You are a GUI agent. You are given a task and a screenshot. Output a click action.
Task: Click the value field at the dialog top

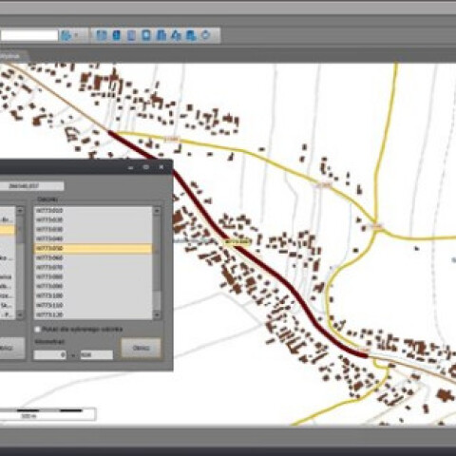point(31,186)
